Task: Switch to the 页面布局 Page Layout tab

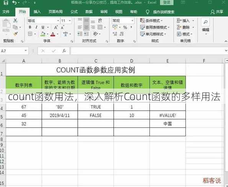Action: pyautogui.click(x=56, y=12)
